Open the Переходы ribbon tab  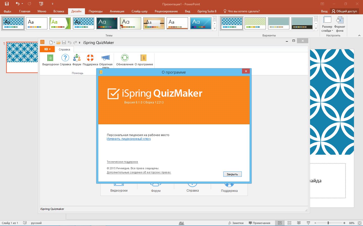(x=96, y=11)
